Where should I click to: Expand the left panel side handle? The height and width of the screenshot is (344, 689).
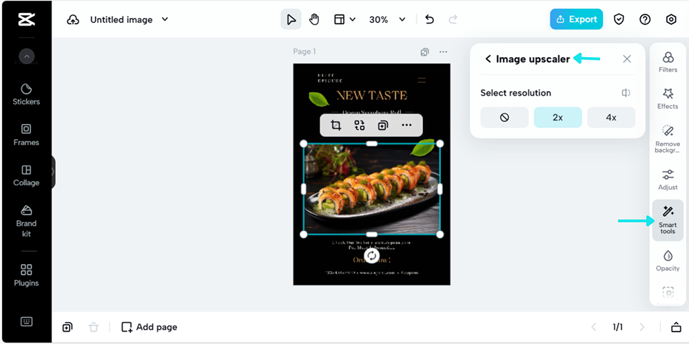point(53,172)
